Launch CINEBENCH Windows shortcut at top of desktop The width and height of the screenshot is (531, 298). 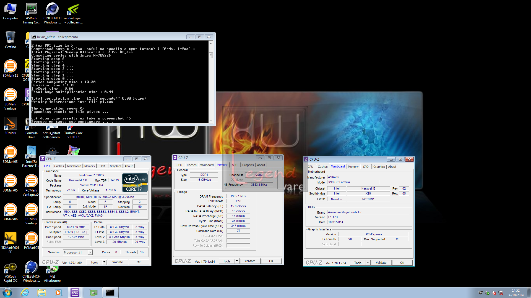coord(52,13)
